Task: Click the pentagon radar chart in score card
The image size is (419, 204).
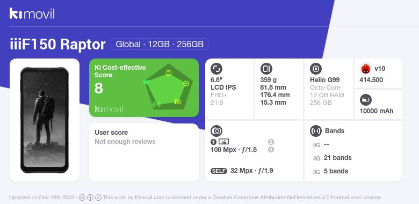Action: [x=168, y=87]
